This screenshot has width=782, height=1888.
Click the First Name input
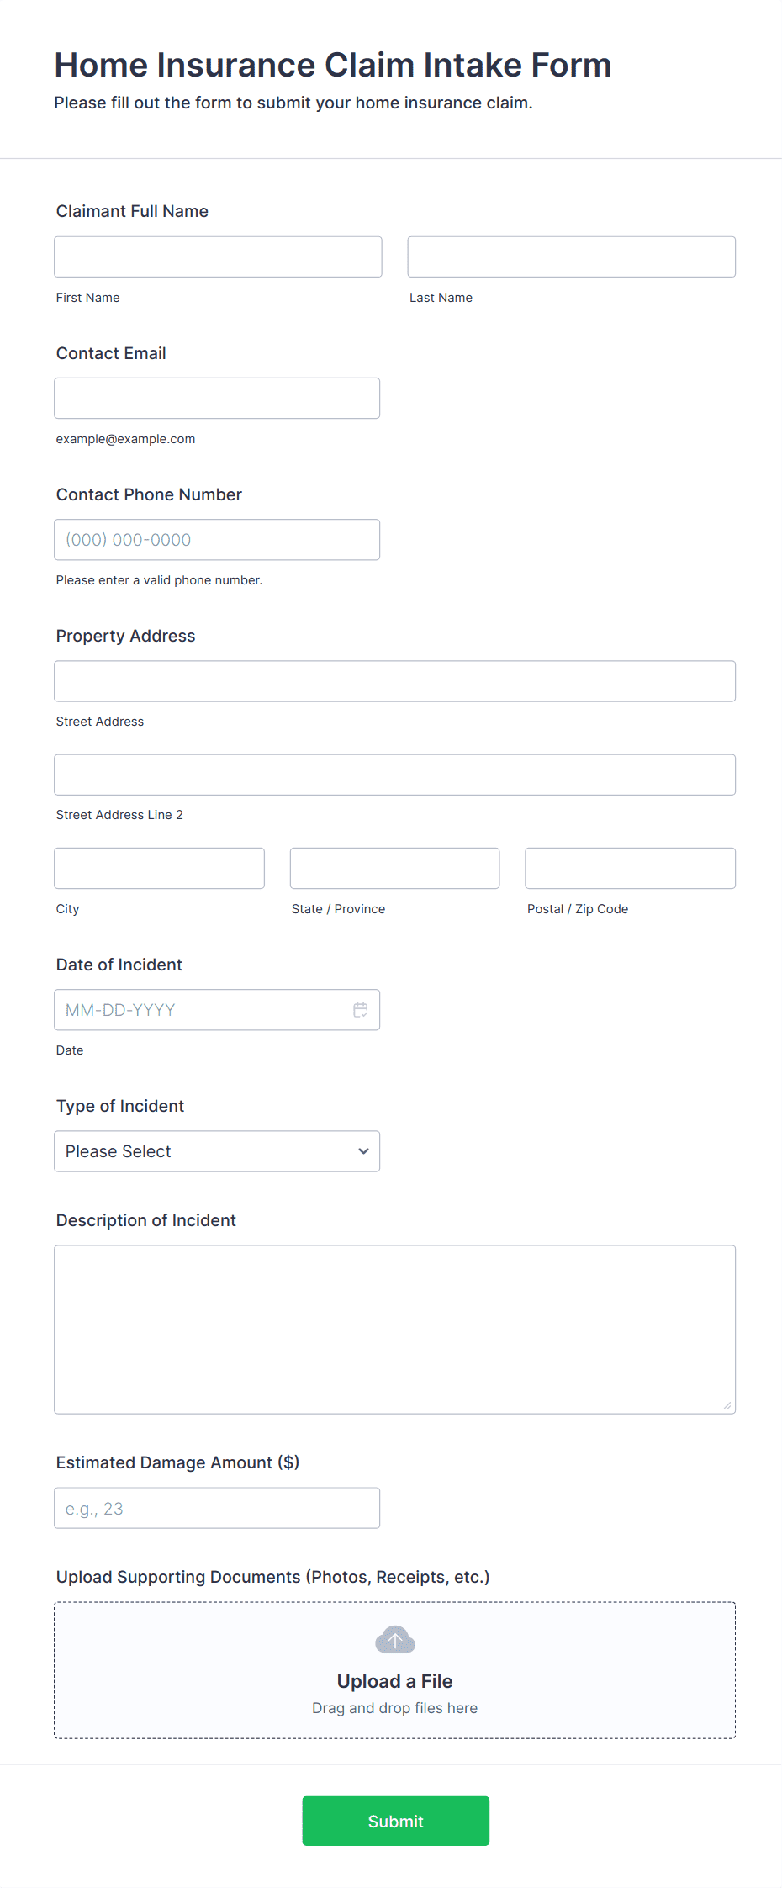pos(217,256)
